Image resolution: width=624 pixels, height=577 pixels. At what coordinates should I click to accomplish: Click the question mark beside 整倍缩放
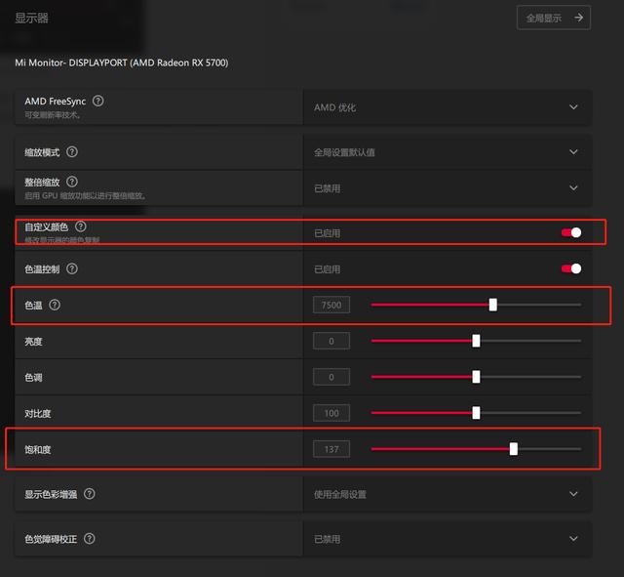coord(73,182)
